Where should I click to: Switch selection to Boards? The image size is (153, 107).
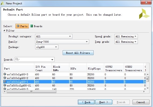click(36, 26)
